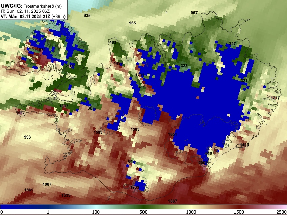Click the map value label 381
This screenshot has height=215, width=287.
[x=91, y=108]
